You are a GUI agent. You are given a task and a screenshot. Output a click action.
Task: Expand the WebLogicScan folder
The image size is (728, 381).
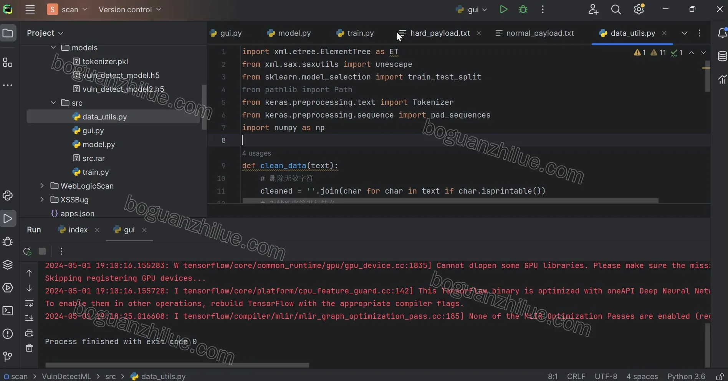42,186
